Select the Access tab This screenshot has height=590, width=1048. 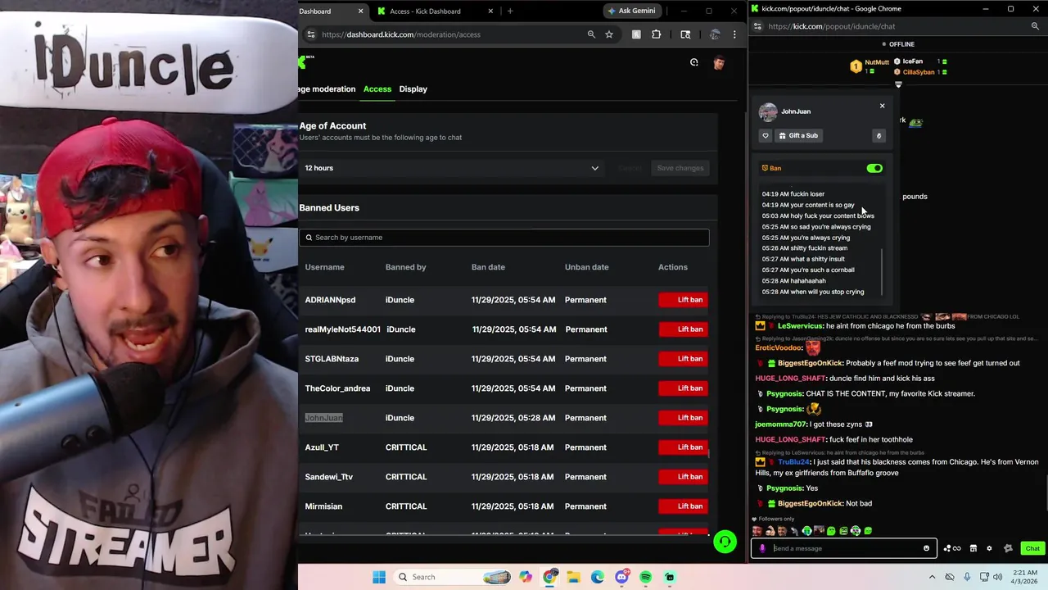(x=377, y=88)
